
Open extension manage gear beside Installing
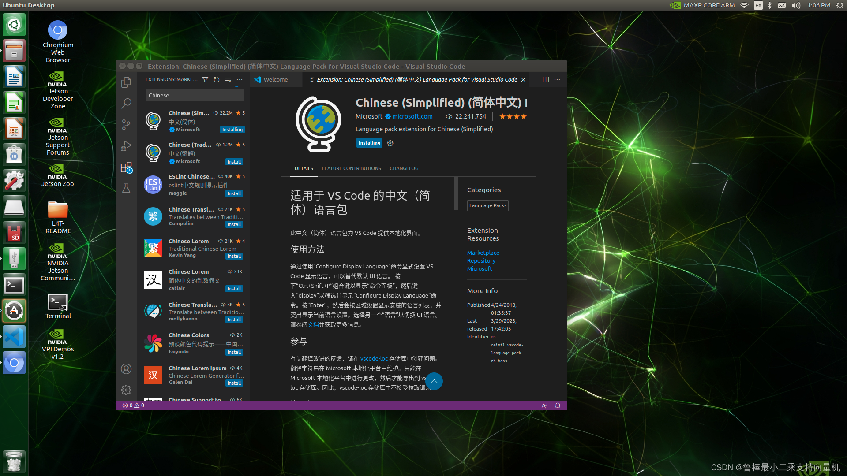coord(390,143)
